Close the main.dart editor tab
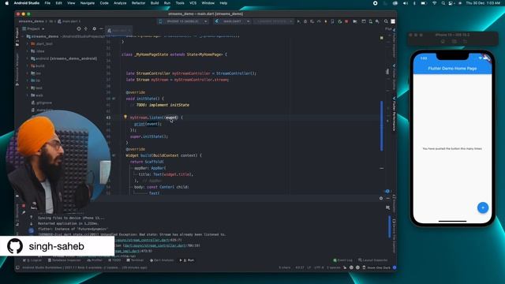Viewport: 505px width, 284px height. tap(129, 31)
